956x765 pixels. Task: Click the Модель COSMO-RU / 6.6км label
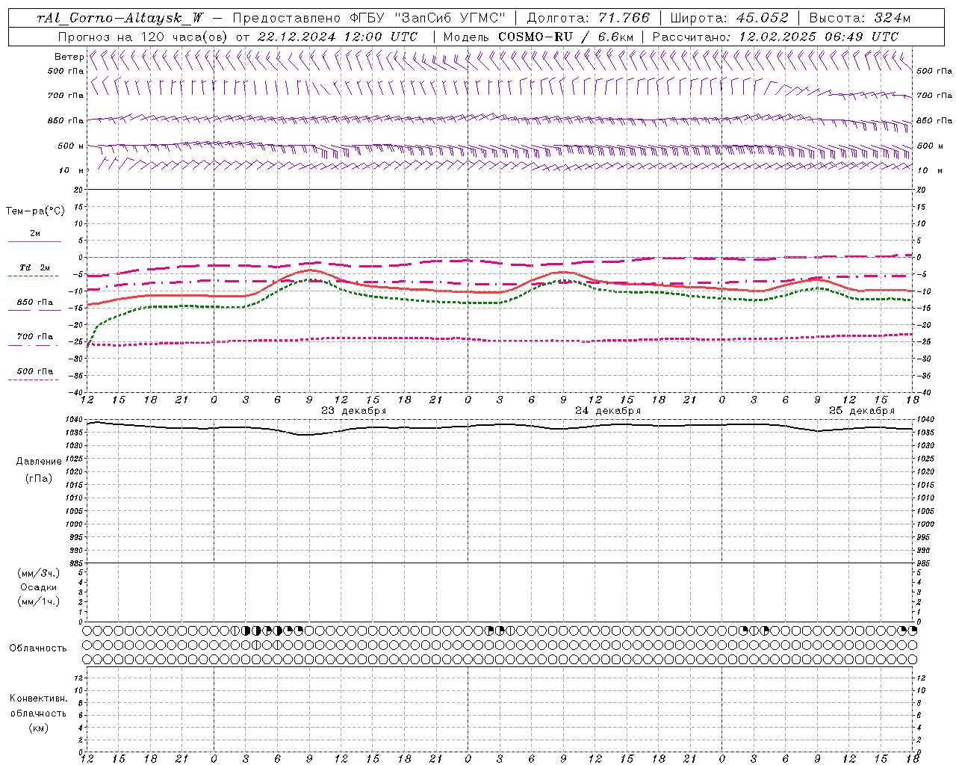click(x=538, y=37)
